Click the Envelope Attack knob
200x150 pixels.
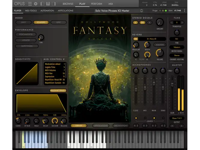(x=27, y=121)
